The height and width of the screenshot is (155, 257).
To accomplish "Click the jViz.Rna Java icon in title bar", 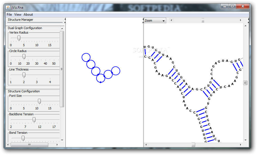I will pyautogui.click(x=8, y=8).
